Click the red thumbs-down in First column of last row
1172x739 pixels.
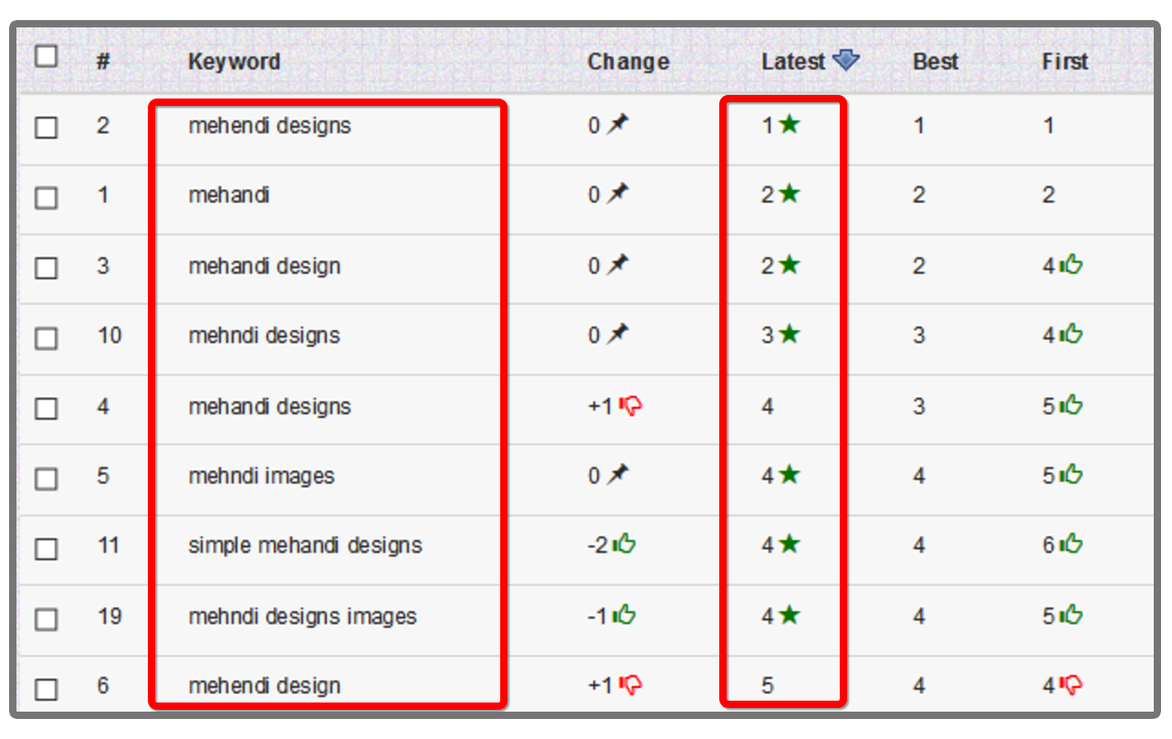(1071, 684)
